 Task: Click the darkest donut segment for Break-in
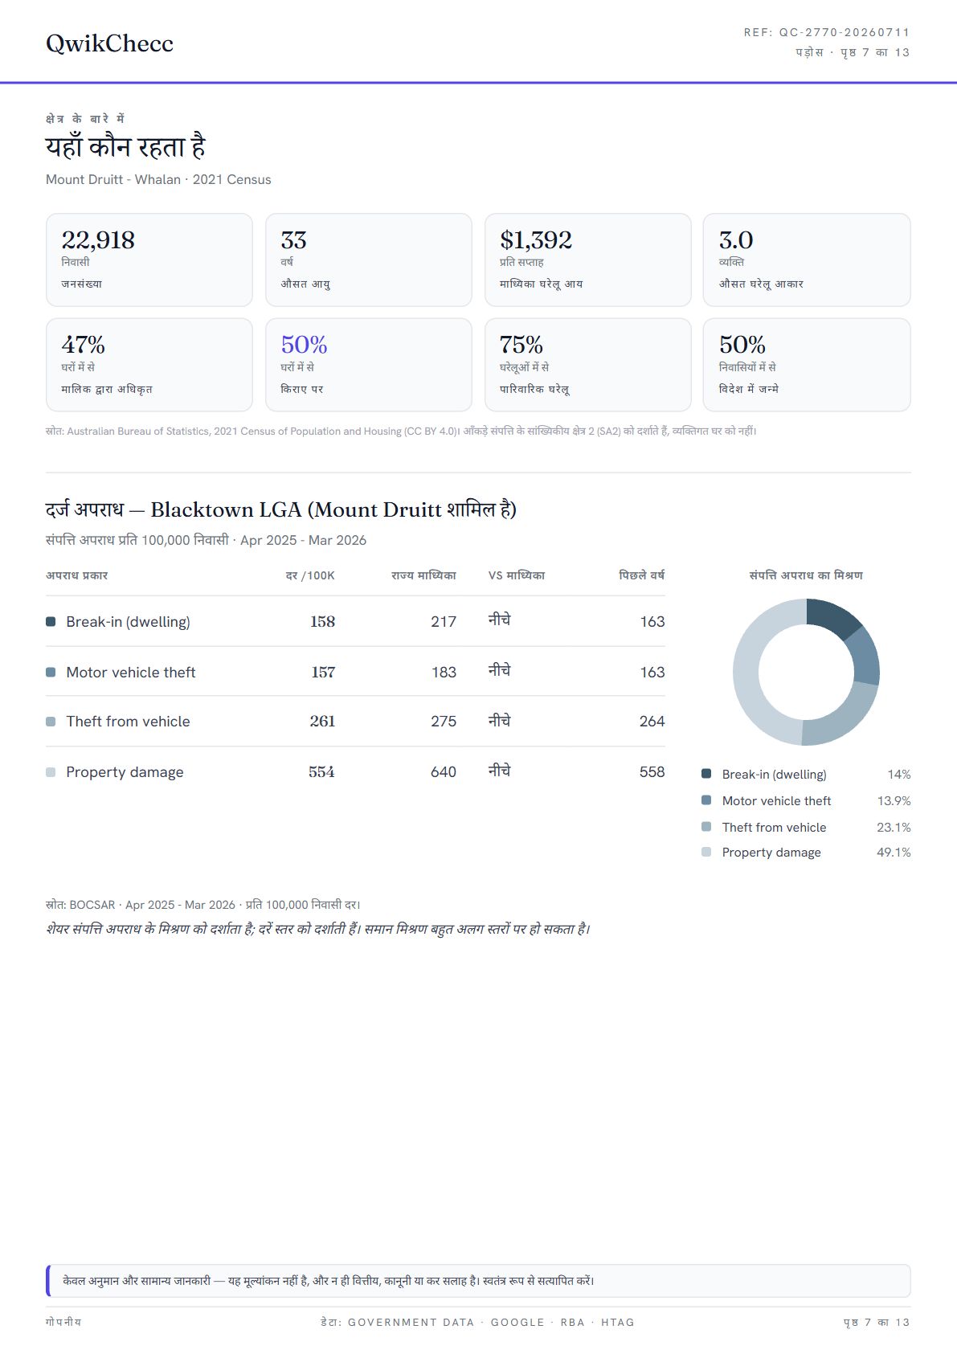click(x=832, y=616)
